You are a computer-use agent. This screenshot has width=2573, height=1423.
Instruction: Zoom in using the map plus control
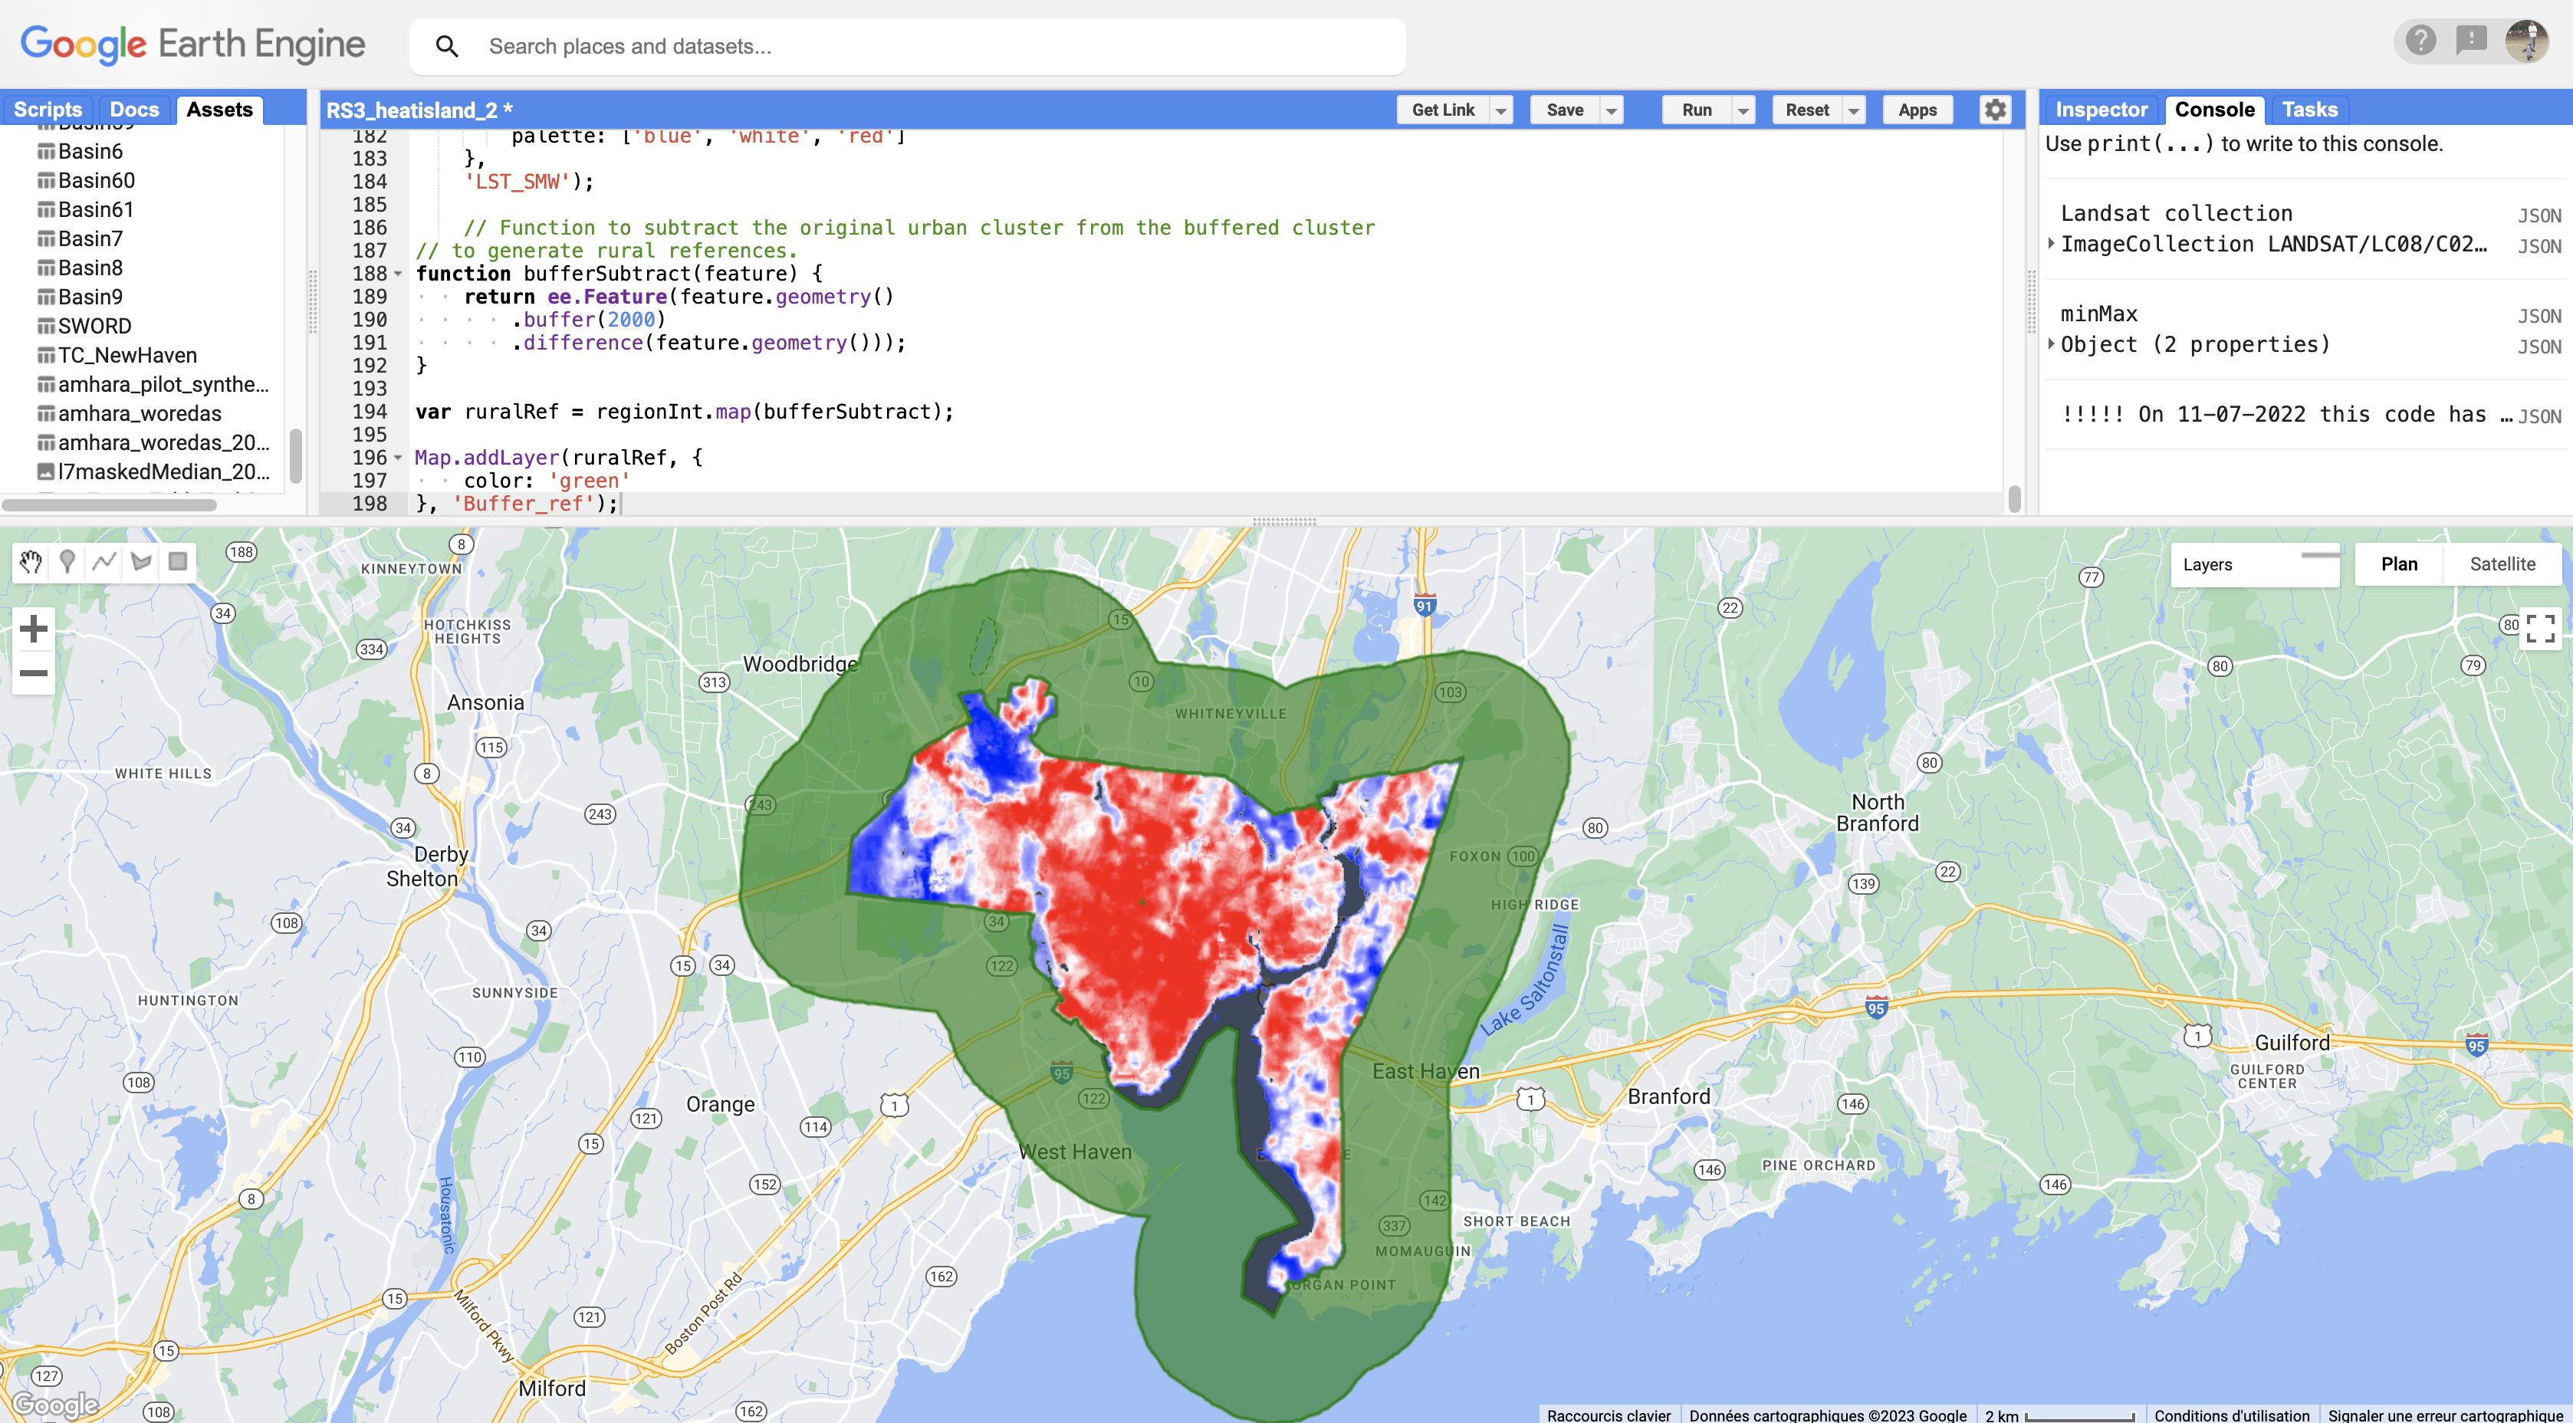(33, 628)
